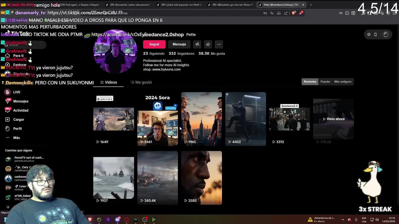Image resolution: width=399 pixels, height=224 pixels.
Task: Open Cargar upload page
Action: (14, 119)
